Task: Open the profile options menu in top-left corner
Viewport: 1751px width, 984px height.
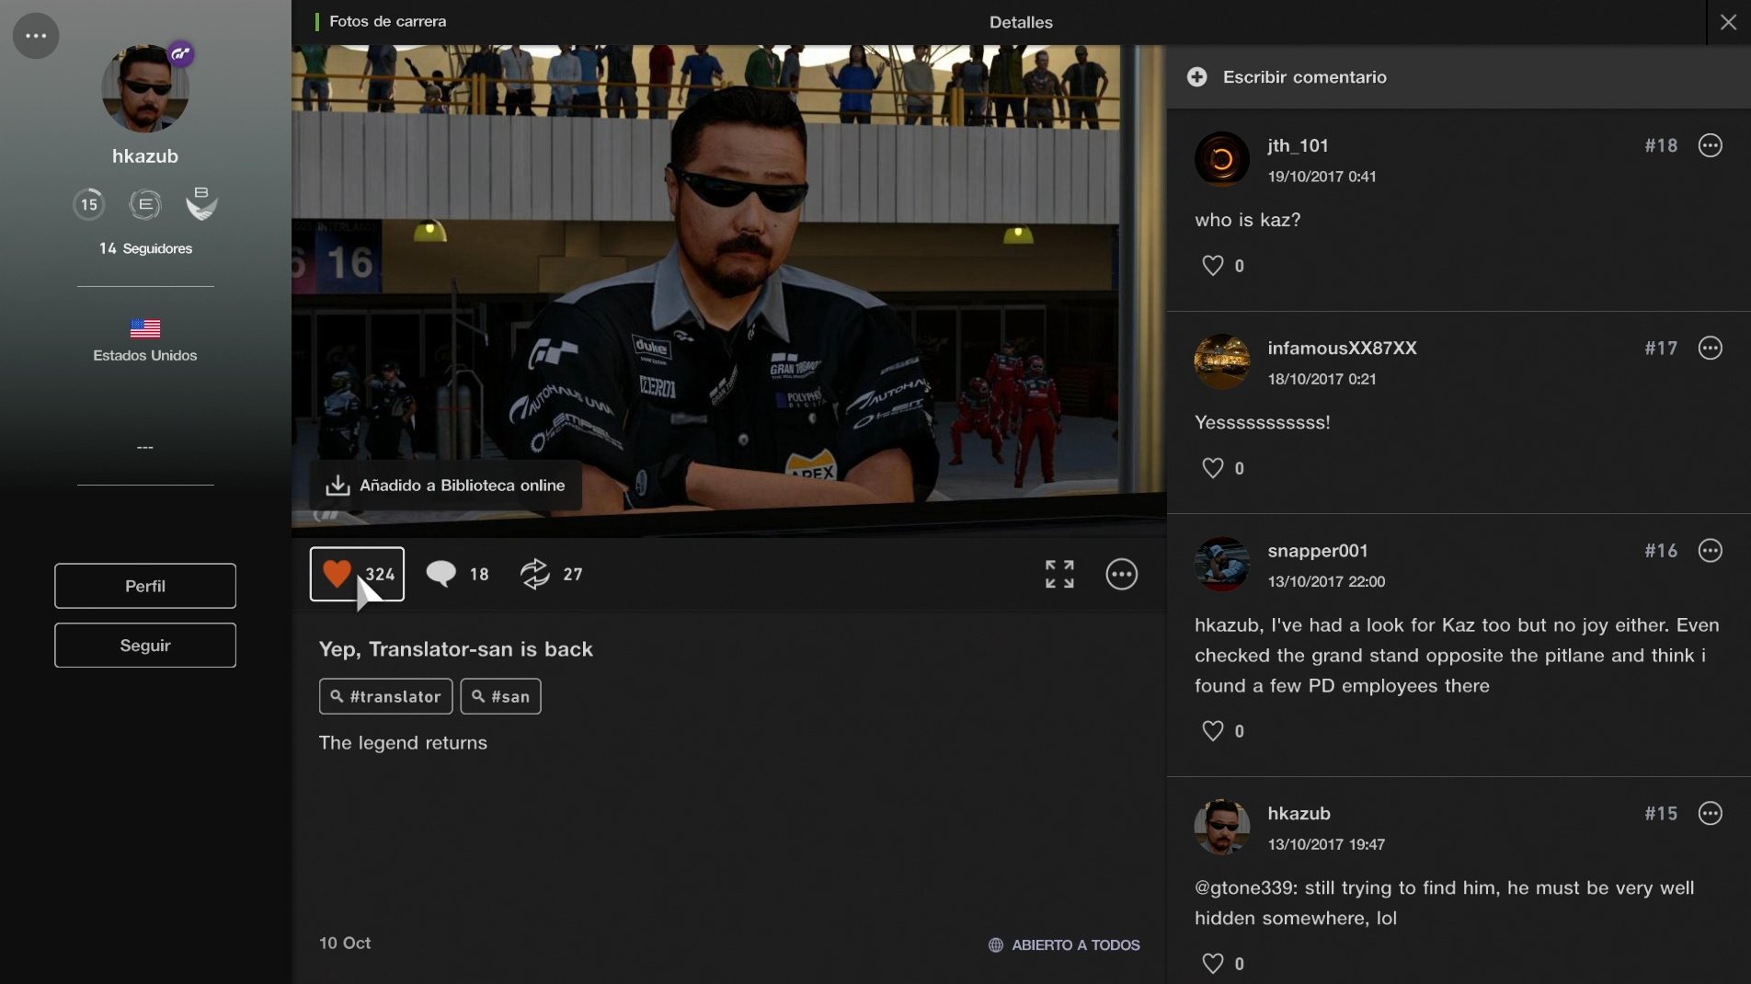Action: 35,35
